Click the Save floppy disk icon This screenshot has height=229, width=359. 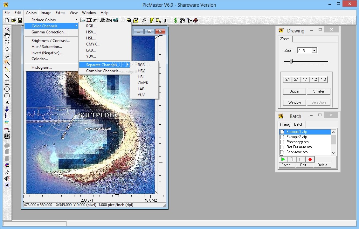tap(20, 20)
